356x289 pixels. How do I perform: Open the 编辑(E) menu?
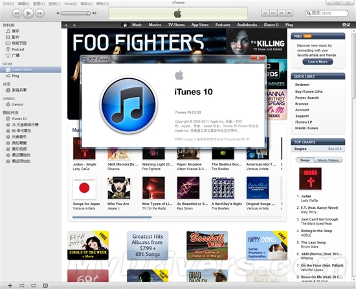[x=23, y=4]
